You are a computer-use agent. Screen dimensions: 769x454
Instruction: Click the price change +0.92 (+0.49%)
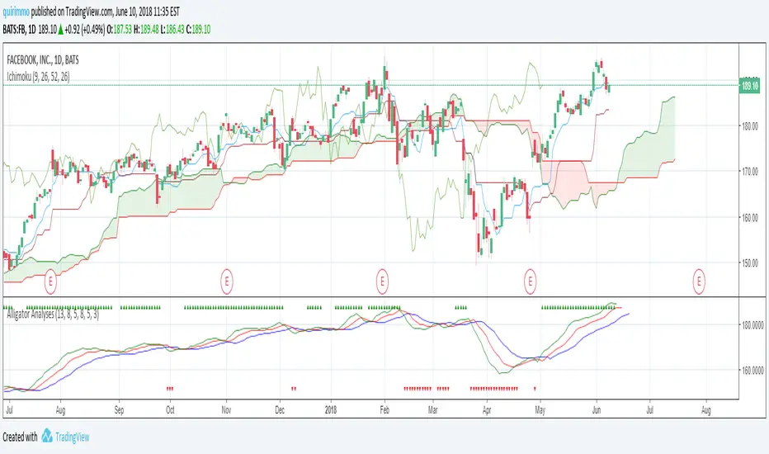click(x=85, y=30)
